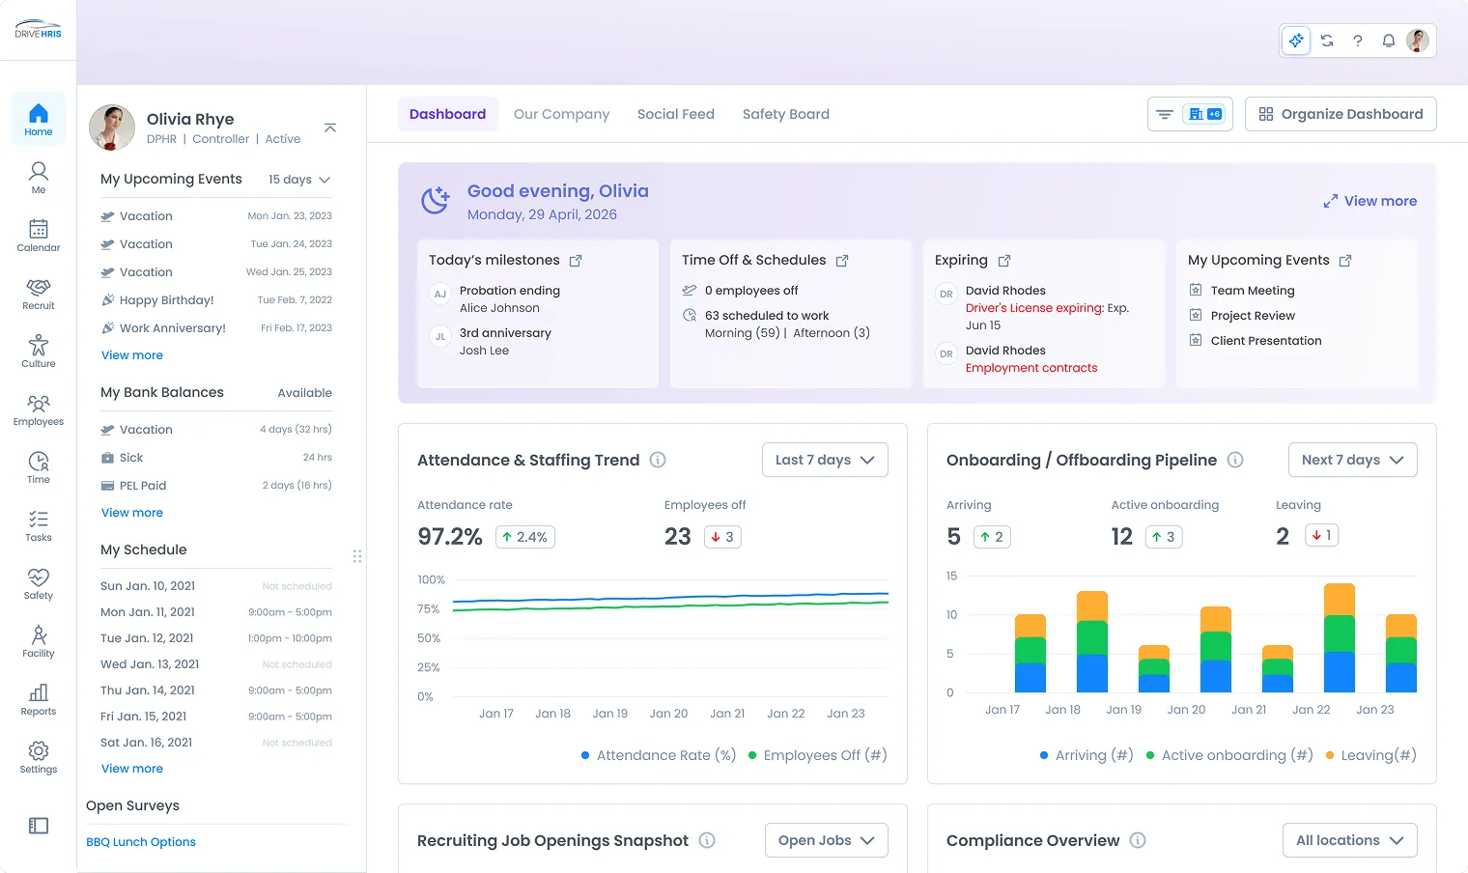Viewport: 1468px width, 873px height.
Task: Click the Happy Birthday! event row
Action: 216,300
